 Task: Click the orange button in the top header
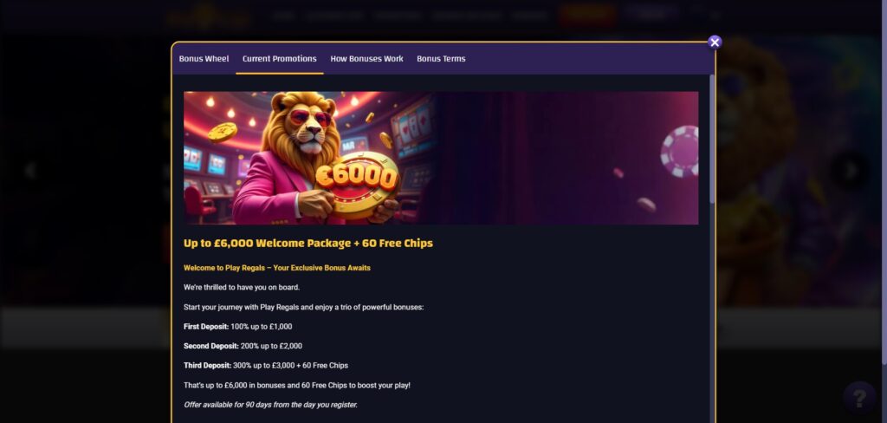586,16
